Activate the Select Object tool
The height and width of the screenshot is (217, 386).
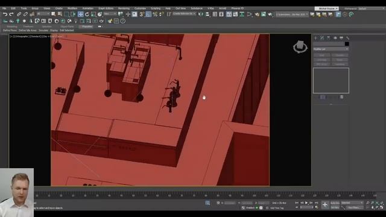(x=54, y=14)
